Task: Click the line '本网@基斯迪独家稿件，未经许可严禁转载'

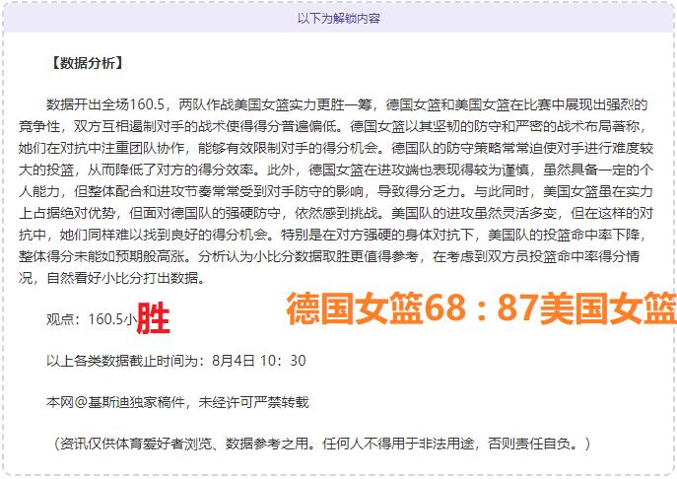Action: tap(177, 402)
